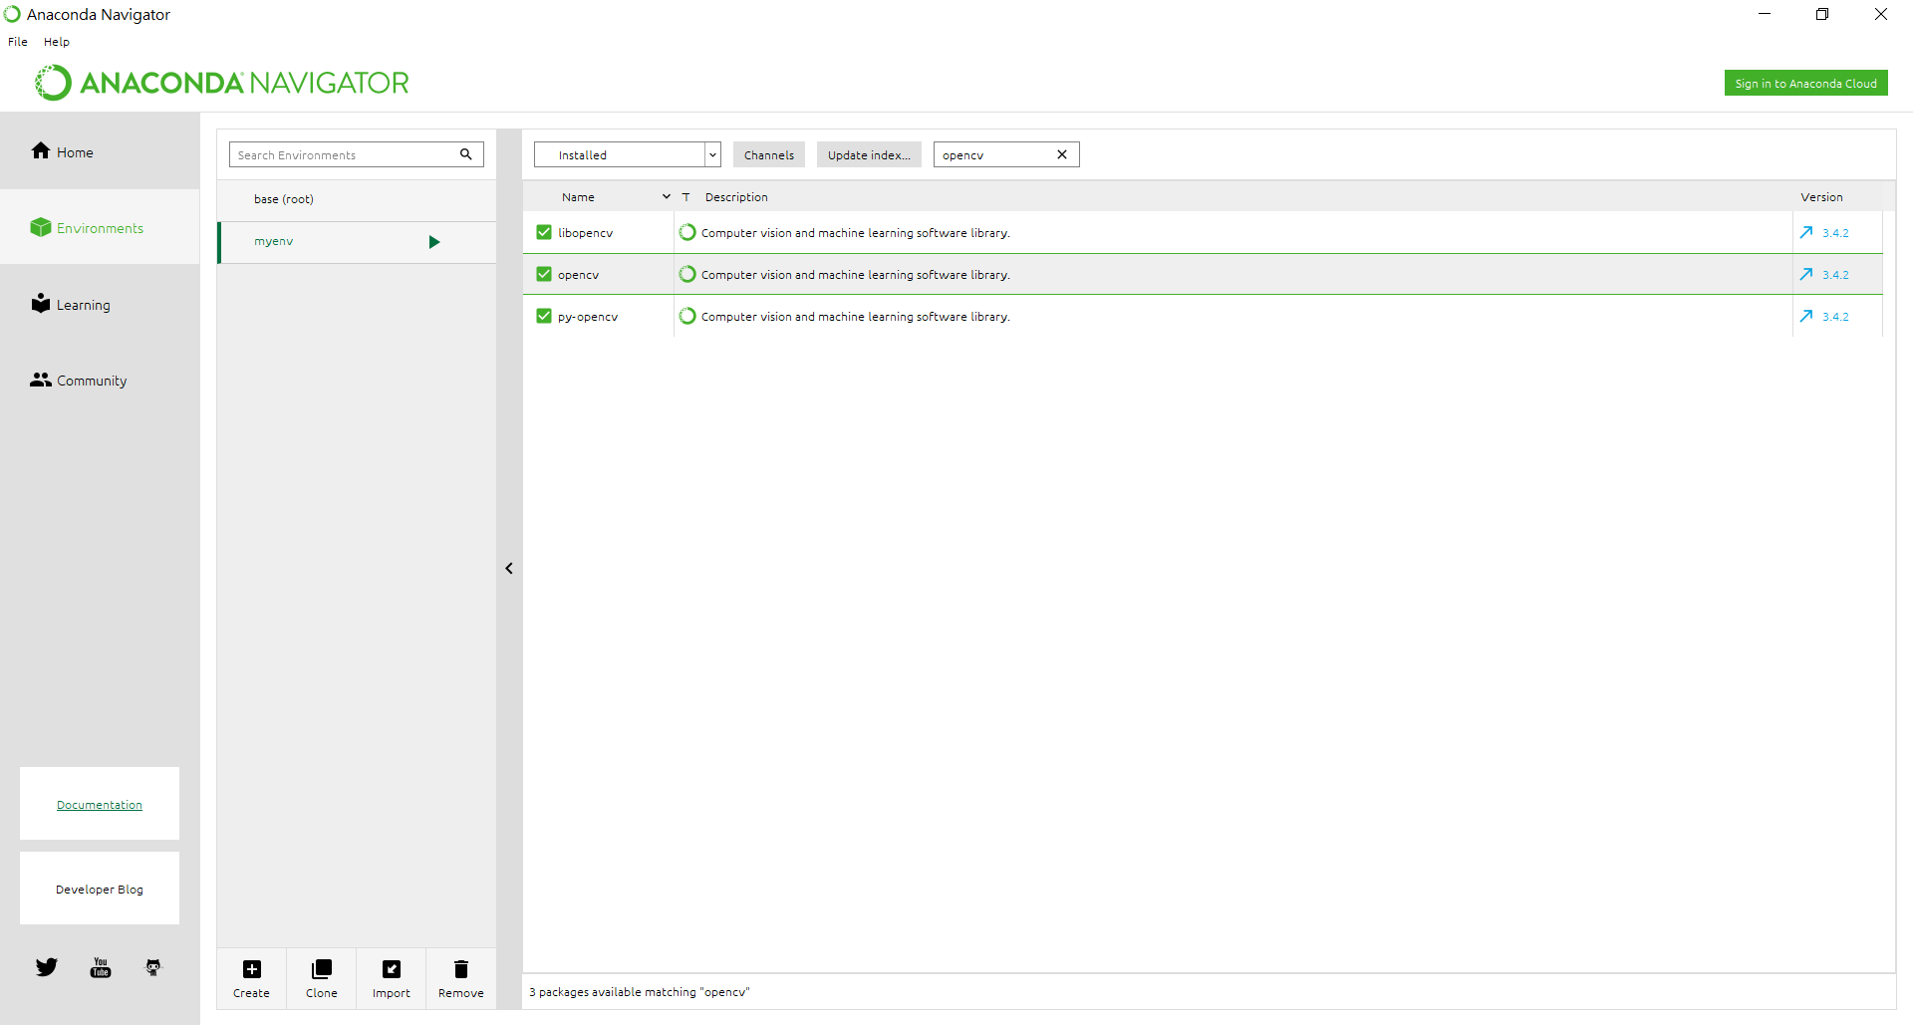1913x1025 pixels.
Task: Click the opencv package name in the list
Action: point(578,275)
